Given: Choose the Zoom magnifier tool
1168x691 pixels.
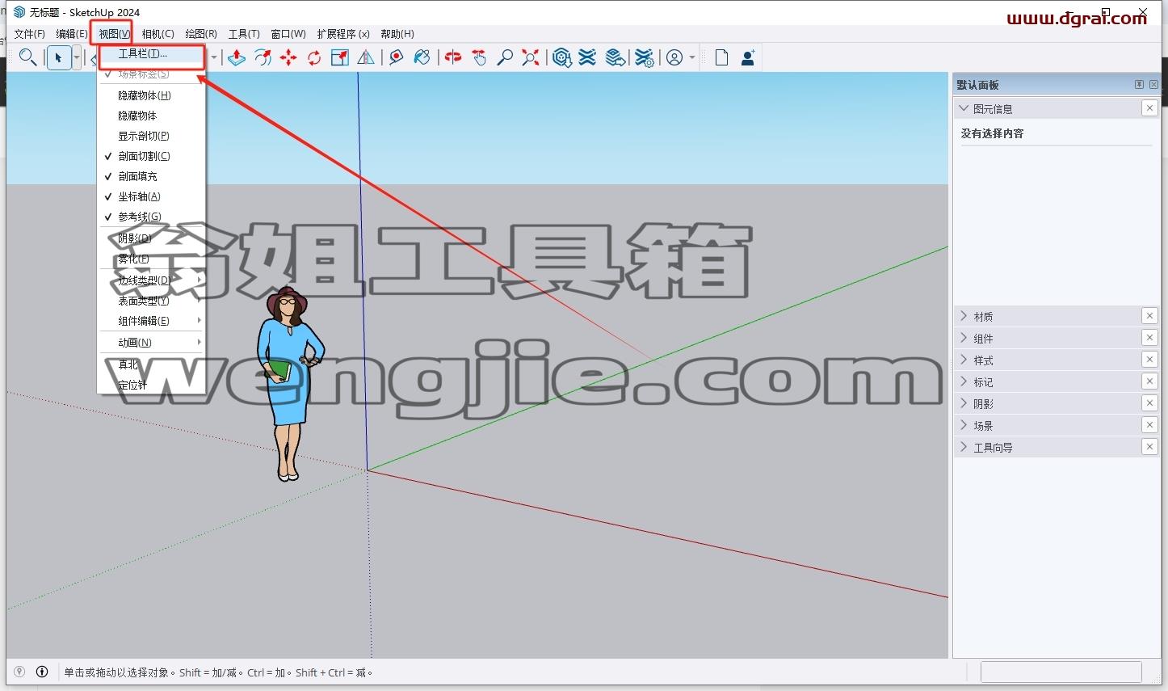Looking at the screenshot, I should coord(505,57).
